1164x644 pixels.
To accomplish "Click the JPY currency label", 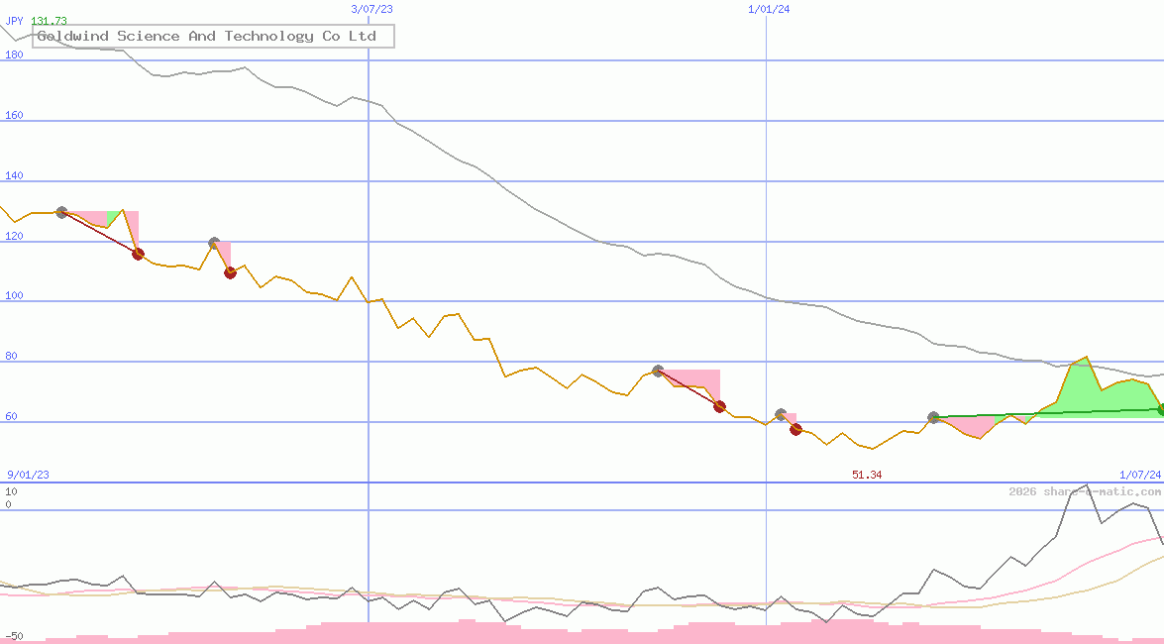I will (15, 21).
